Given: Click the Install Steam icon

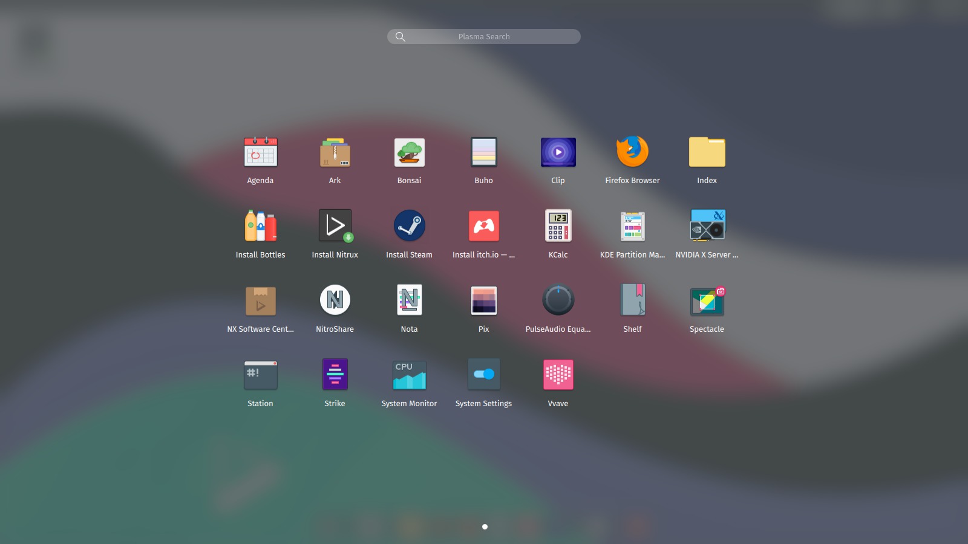Looking at the screenshot, I should [409, 226].
